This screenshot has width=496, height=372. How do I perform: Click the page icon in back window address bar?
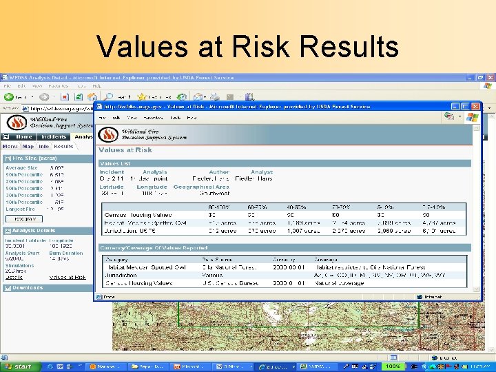[25, 109]
